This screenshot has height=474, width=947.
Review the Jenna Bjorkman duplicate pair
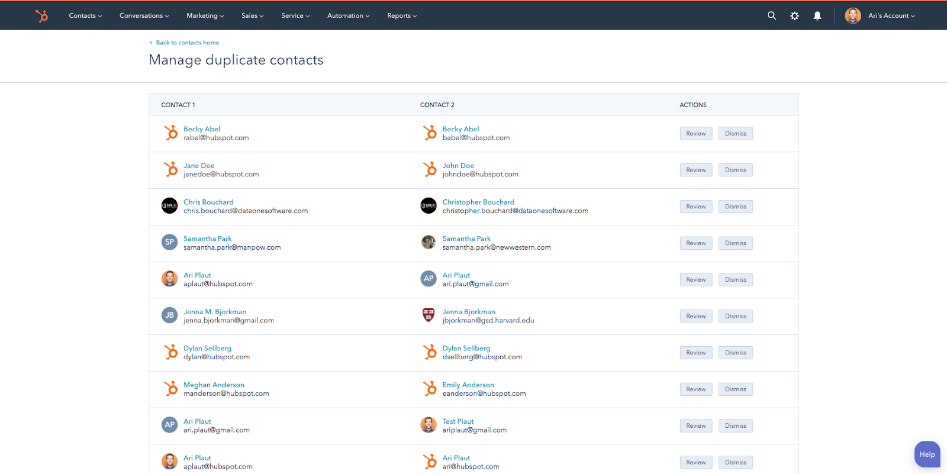(696, 317)
